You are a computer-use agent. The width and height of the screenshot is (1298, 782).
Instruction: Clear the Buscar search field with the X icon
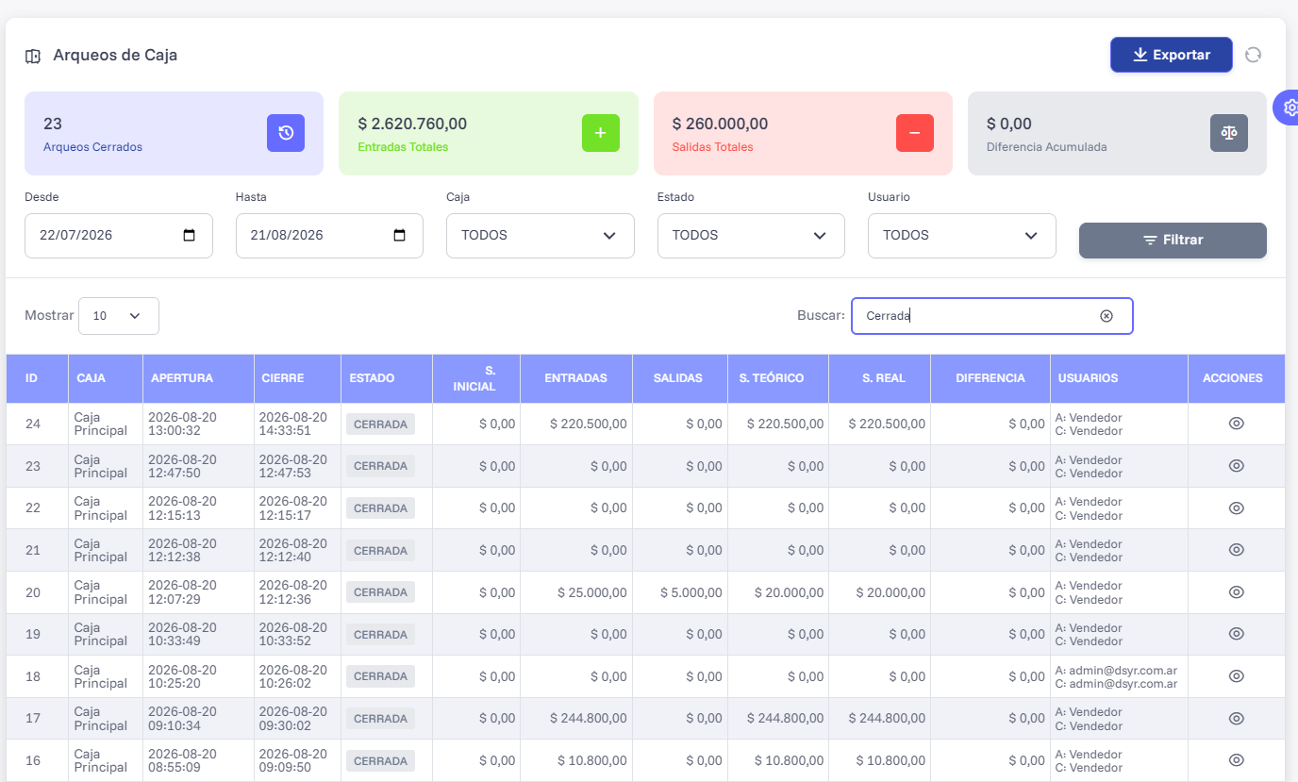coord(1107,316)
